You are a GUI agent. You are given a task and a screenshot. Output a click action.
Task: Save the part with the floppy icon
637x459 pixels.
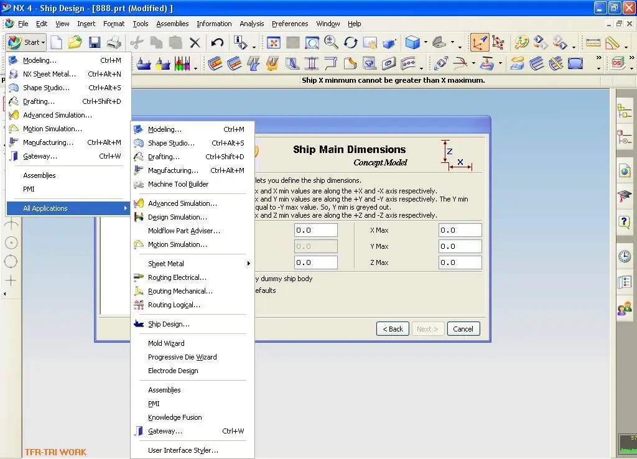[95, 42]
